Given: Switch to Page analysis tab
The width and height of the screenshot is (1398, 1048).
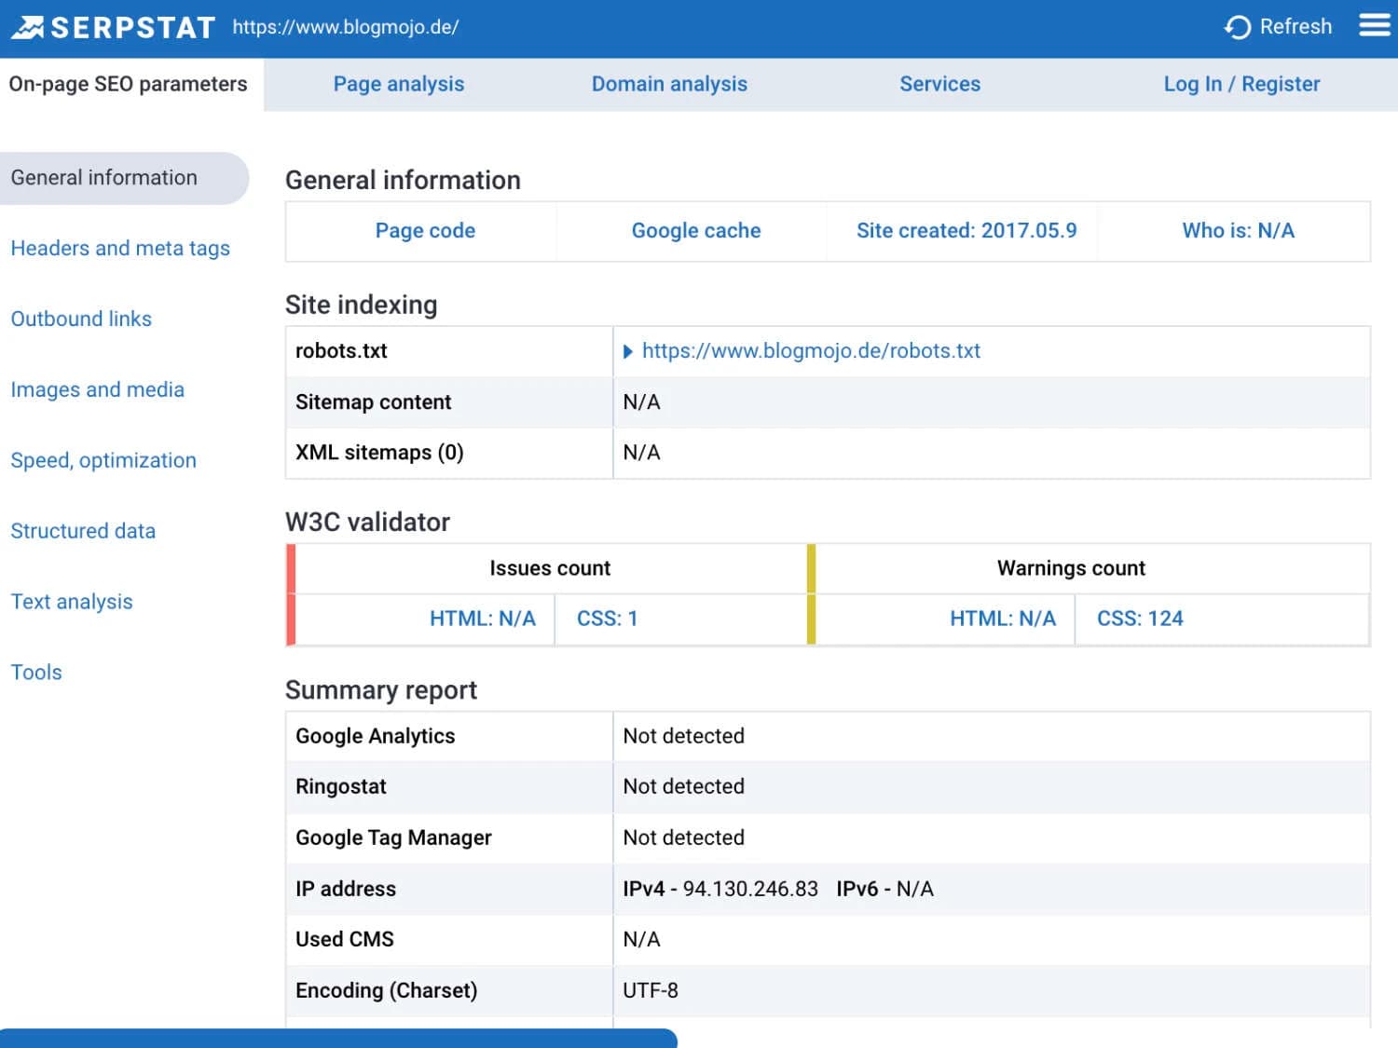Looking at the screenshot, I should pos(399,84).
